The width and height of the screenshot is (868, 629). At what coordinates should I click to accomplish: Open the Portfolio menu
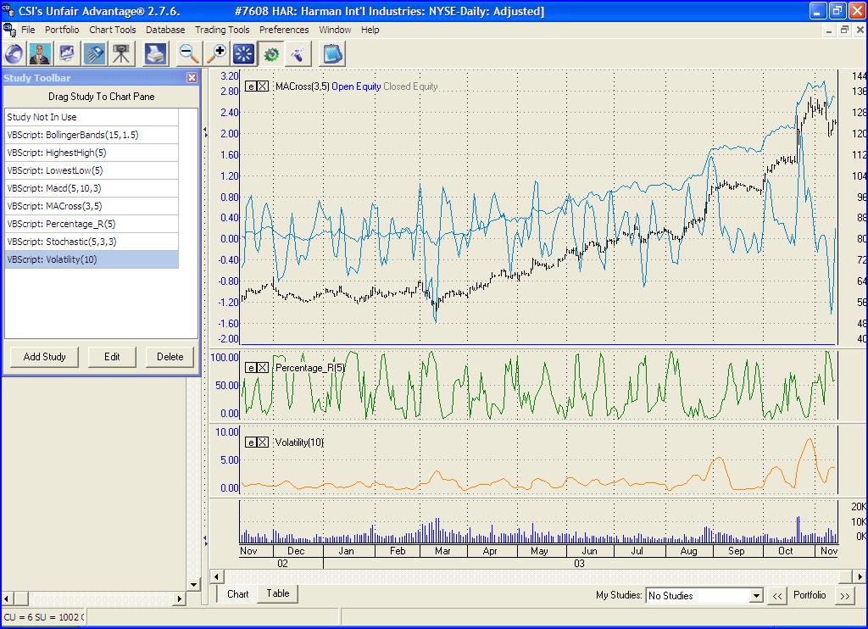click(x=62, y=30)
